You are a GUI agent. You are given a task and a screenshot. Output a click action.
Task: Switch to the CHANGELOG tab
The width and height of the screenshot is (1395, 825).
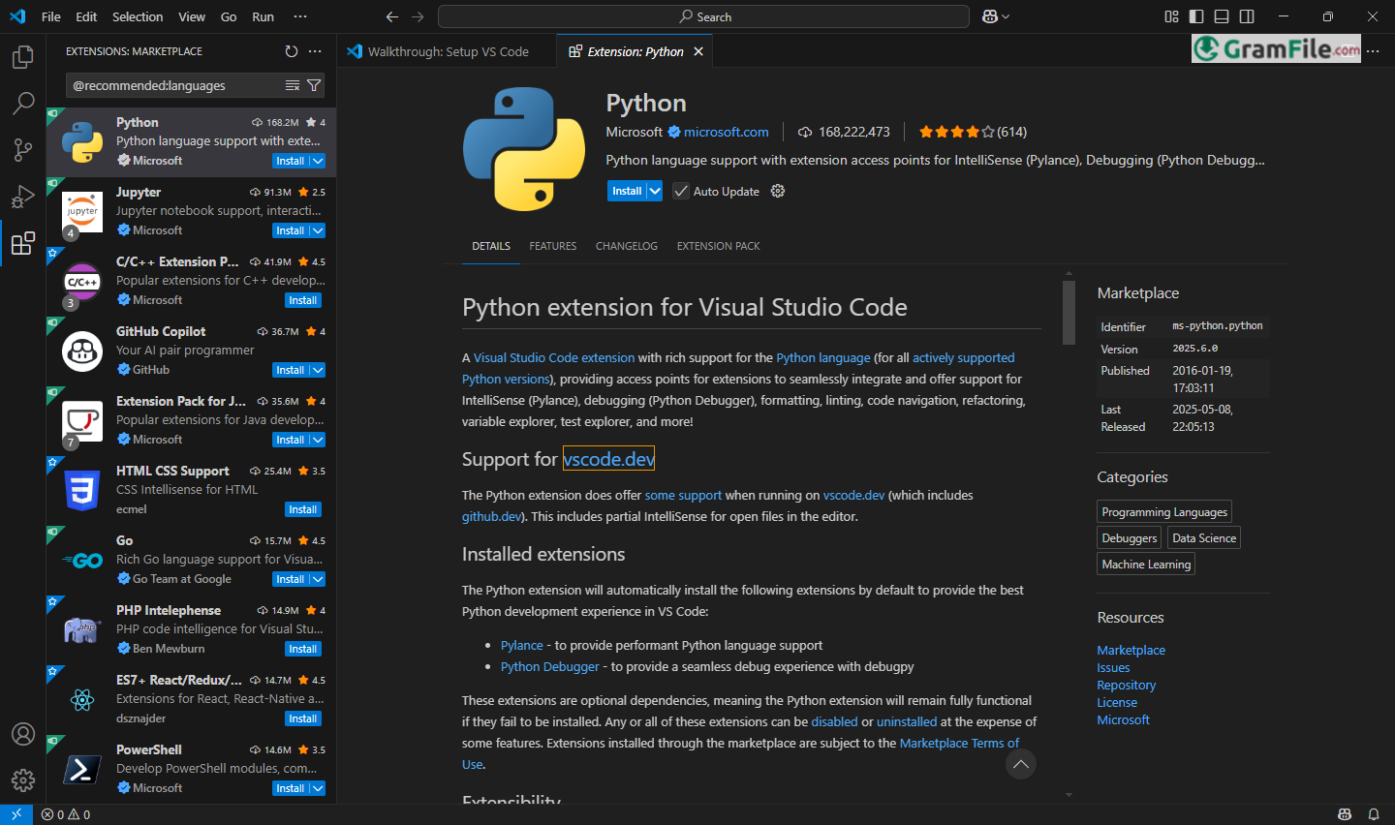(x=627, y=246)
